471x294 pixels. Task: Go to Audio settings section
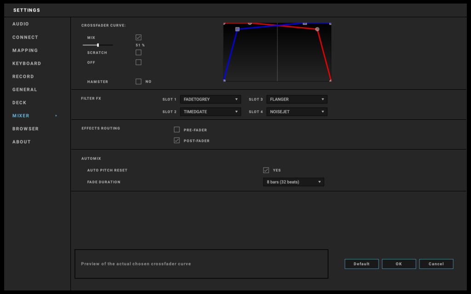(x=21, y=24)
